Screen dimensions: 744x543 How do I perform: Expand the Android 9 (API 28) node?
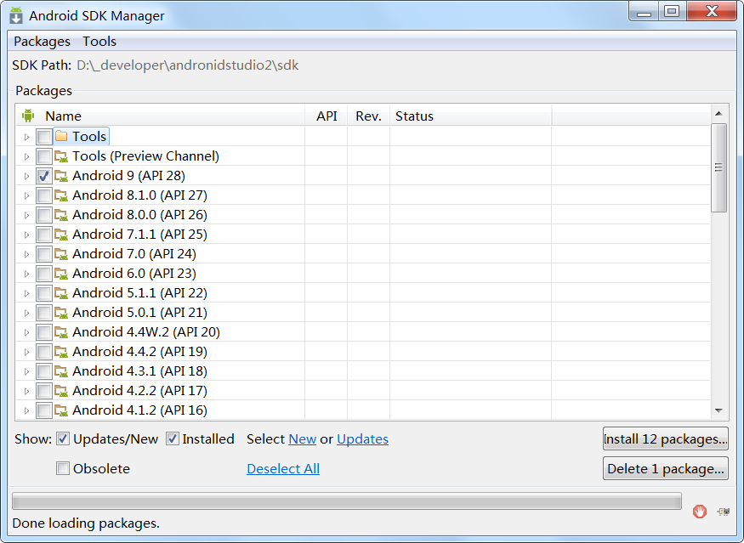click(26, 176)
